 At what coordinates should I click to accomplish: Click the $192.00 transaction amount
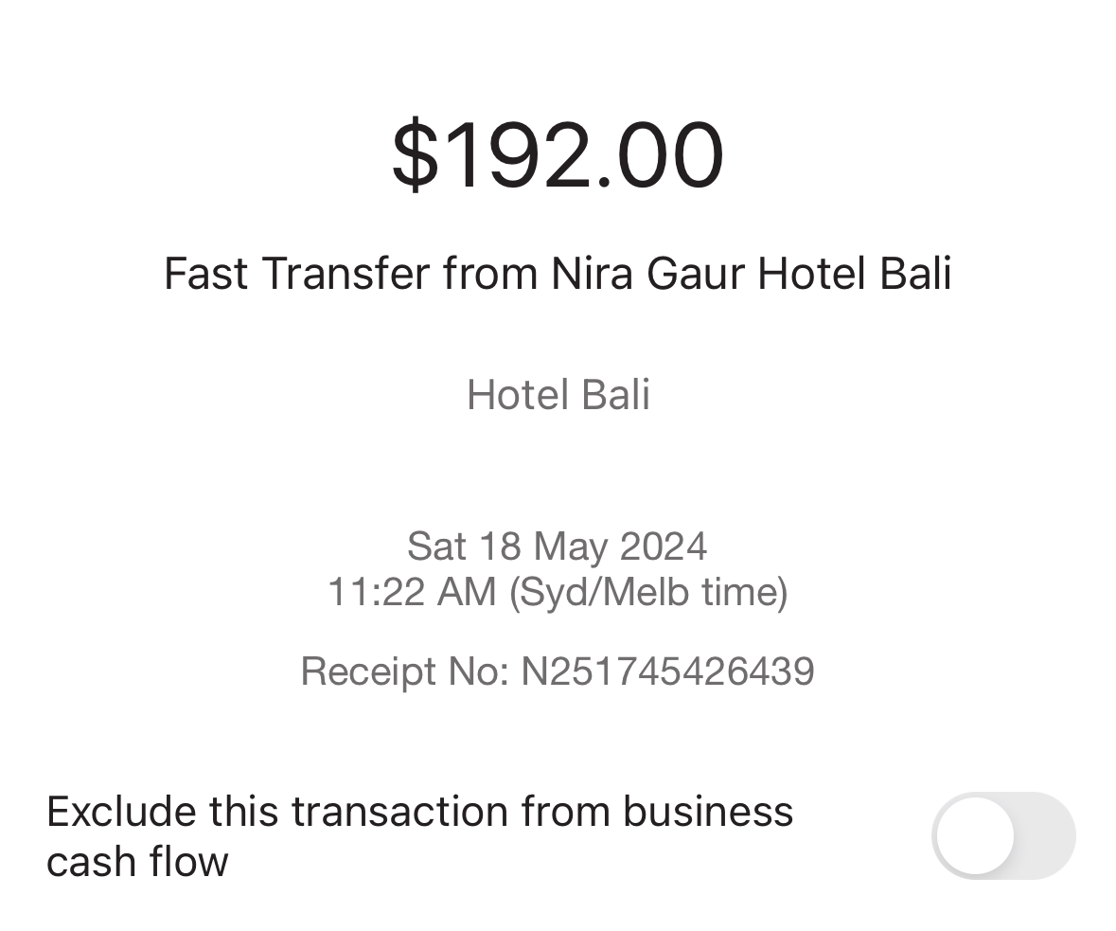point(558,155)
